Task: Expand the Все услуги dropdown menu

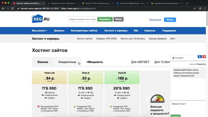Action: click(40, 31)
